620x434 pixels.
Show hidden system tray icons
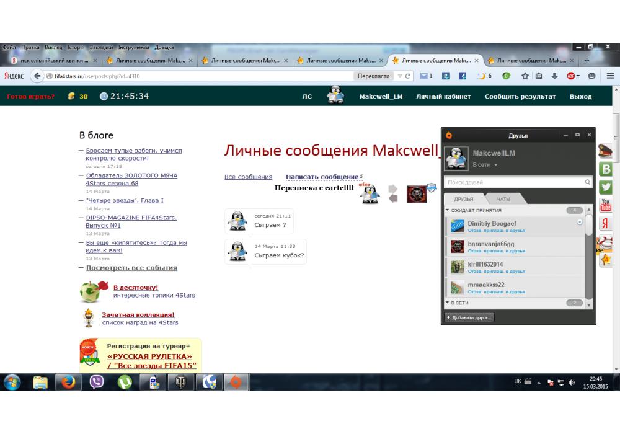point(539,383)
